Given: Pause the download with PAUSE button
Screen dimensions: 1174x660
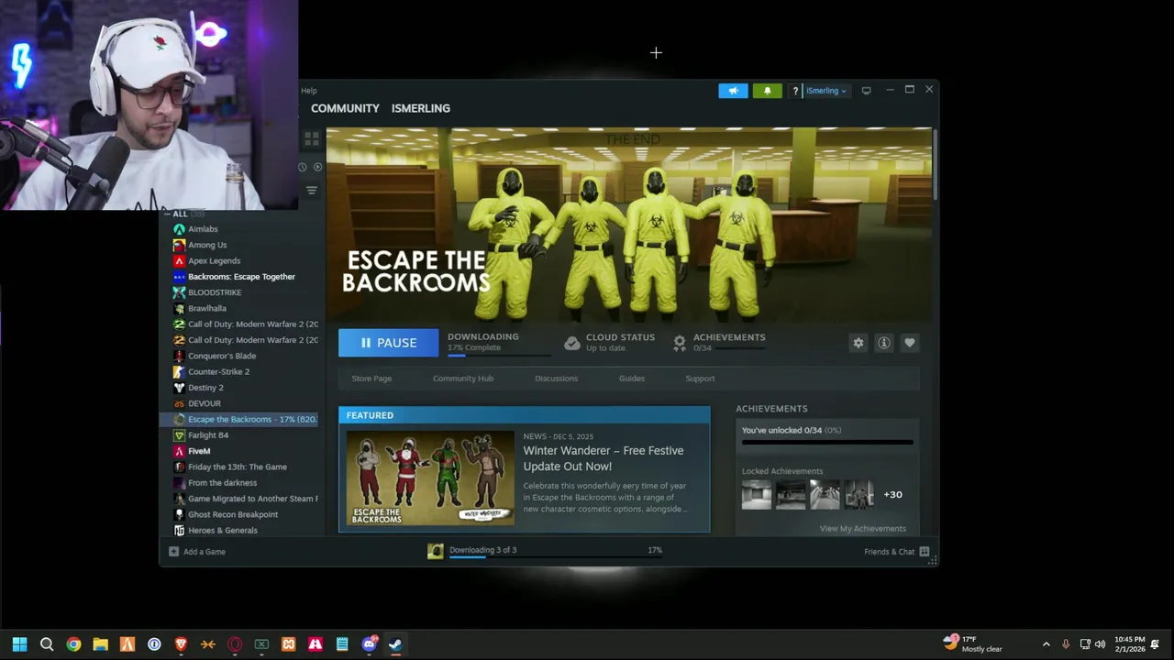Looking at the screenshot, I should [x=389, y=343].
